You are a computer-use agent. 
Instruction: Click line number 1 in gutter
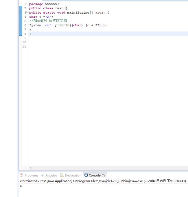coord(25,4)
